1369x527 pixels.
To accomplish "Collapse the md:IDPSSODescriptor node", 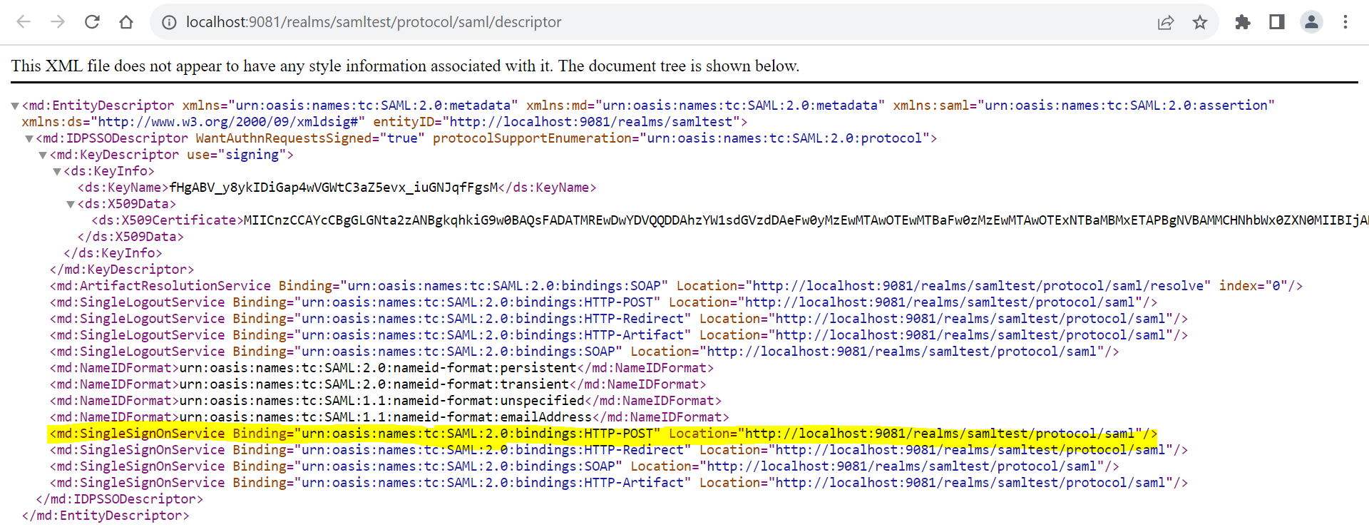I will click(x=29, y=139).
